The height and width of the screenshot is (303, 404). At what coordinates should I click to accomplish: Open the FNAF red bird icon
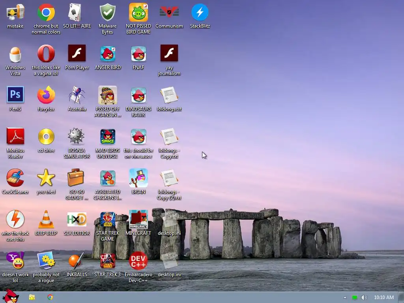[x=138, y=58]
